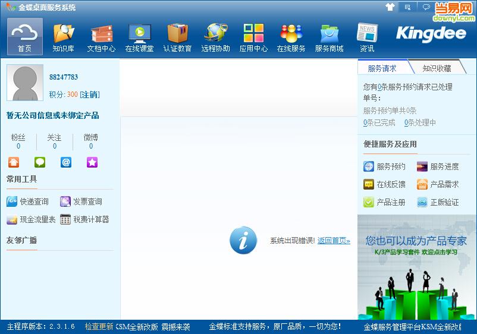This screenshot has width=477, height=334.
Task: Switch to the 知识收藏 tab
Action: 437,68
